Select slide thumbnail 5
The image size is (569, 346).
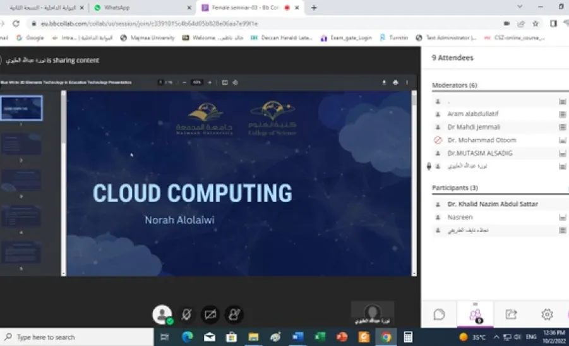pos(21,252)
